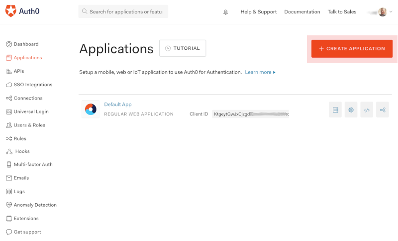
Task: Open Default App addons code icon
Action: tap(367, 110)
